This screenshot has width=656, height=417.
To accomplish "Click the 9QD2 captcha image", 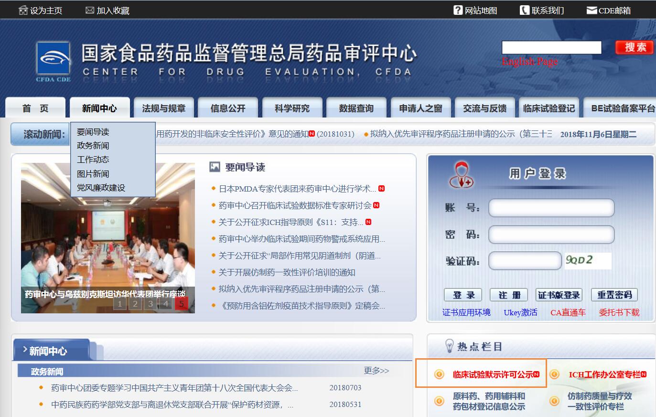I will click(x=588, y=261).
